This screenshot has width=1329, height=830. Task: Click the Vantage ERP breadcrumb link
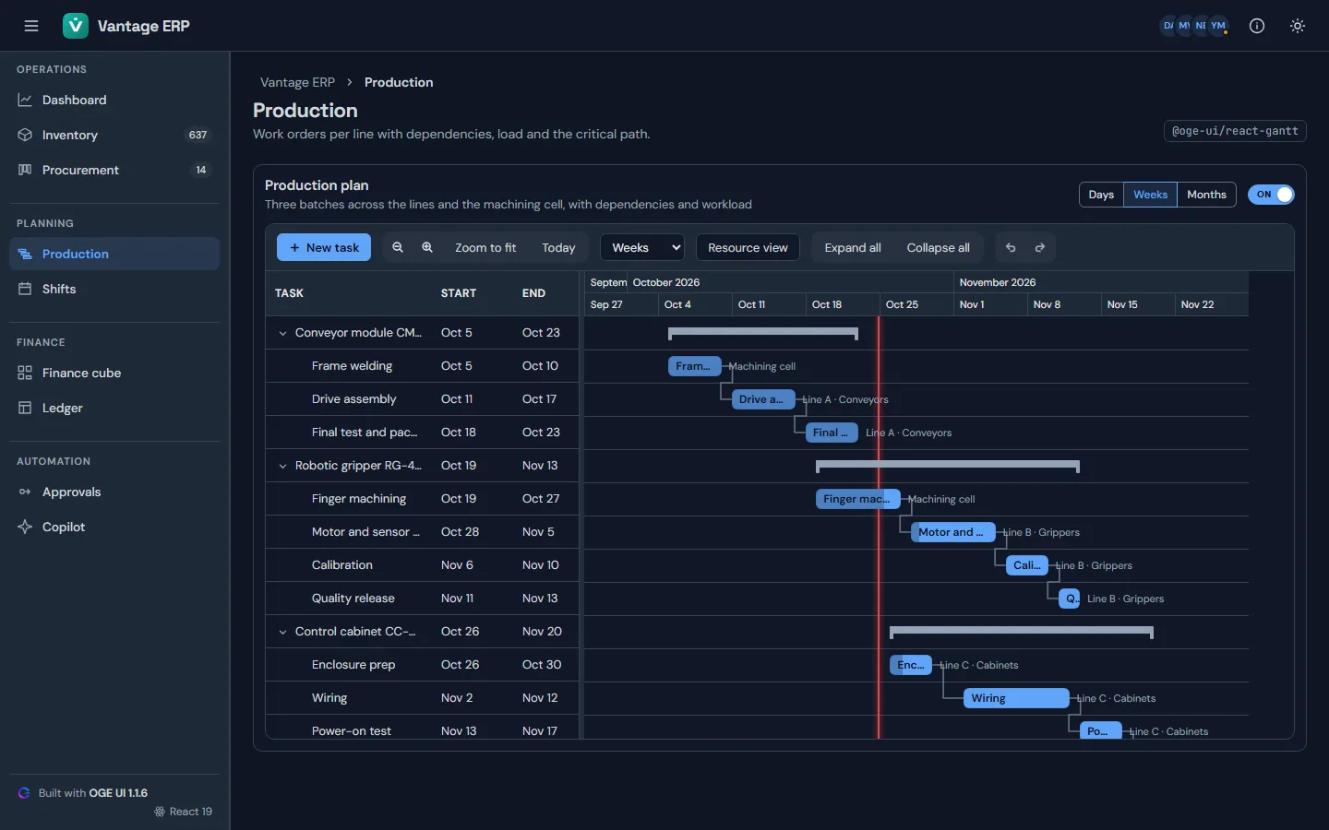coord(297,82)
